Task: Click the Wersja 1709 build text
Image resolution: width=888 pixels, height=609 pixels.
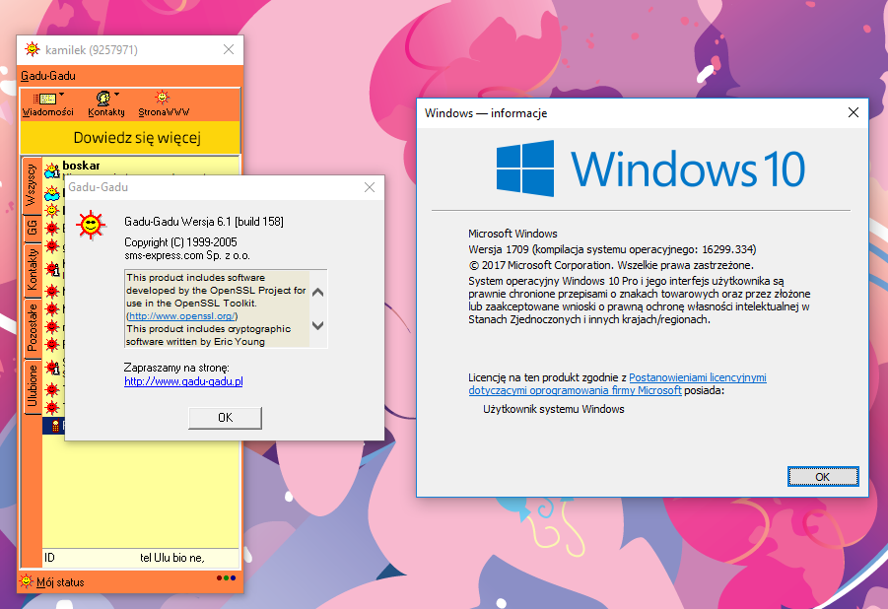Action: click(x=612, y=249)
